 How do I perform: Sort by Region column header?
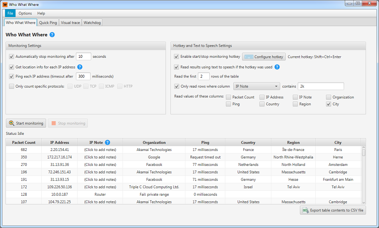click(293, 142)
